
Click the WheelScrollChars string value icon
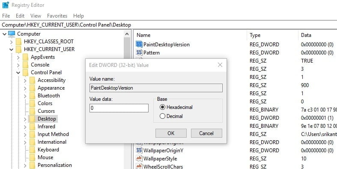[x=139, y=166]
